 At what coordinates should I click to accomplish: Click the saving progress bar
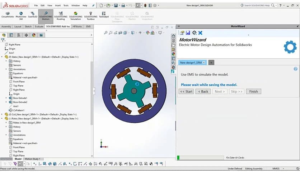tap(201, 158)
